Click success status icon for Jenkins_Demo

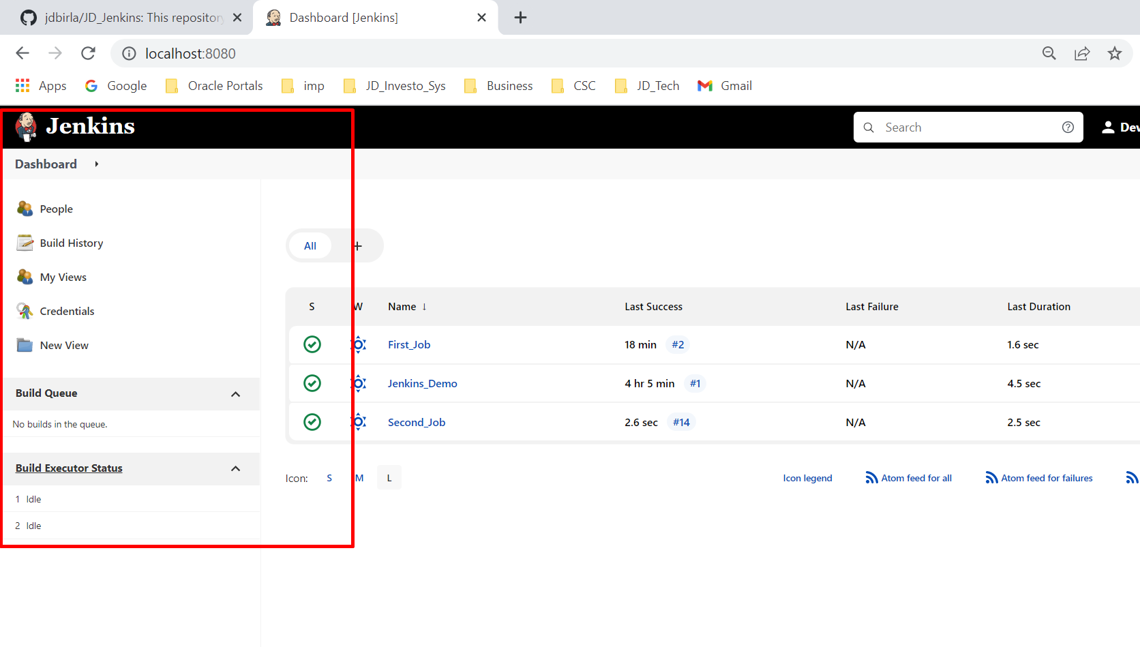pyautogui.click(x=312, y=383)
